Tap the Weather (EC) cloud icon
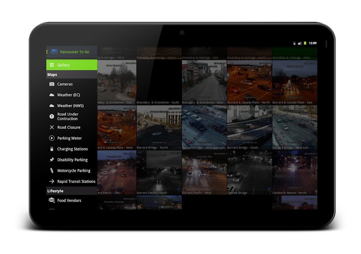This screenshot has width=361, height=254. (52, 95)
